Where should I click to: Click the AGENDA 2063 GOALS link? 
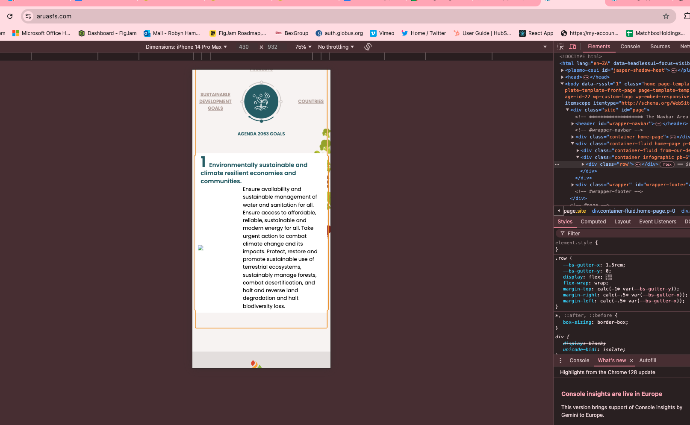[x=261, y=134]
